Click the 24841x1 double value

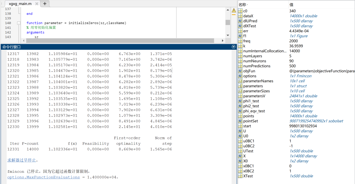(x=303, y=96)
